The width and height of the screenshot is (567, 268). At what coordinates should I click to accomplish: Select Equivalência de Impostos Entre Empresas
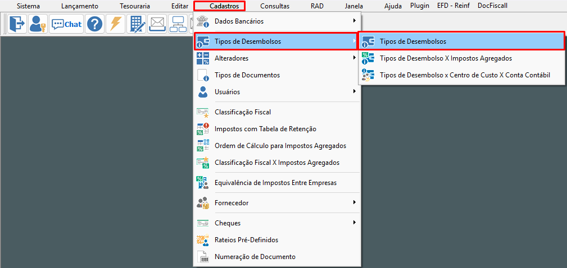point(277,183)
